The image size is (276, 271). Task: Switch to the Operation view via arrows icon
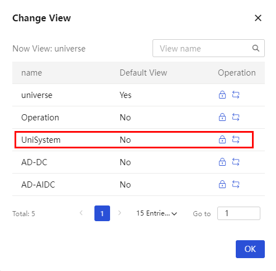pyautogui.click(x=236, y=117)
